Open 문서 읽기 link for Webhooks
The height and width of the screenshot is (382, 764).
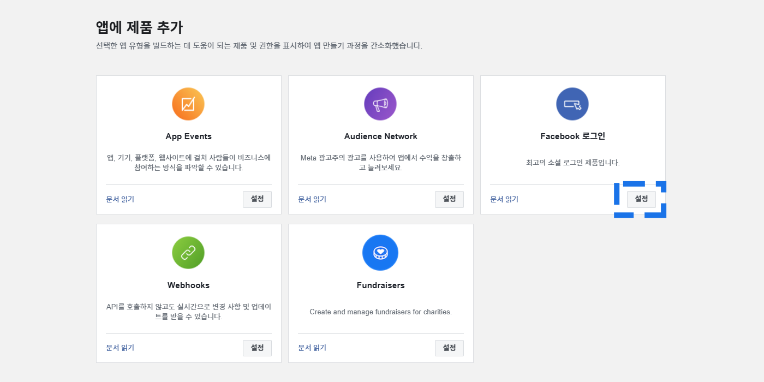pyautogui.click(x=120, y=348)
